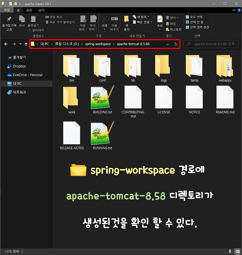This screenshot has height=255, width=242.
Task: Cut selection (잘라내기)
Action: coord(36,30)
